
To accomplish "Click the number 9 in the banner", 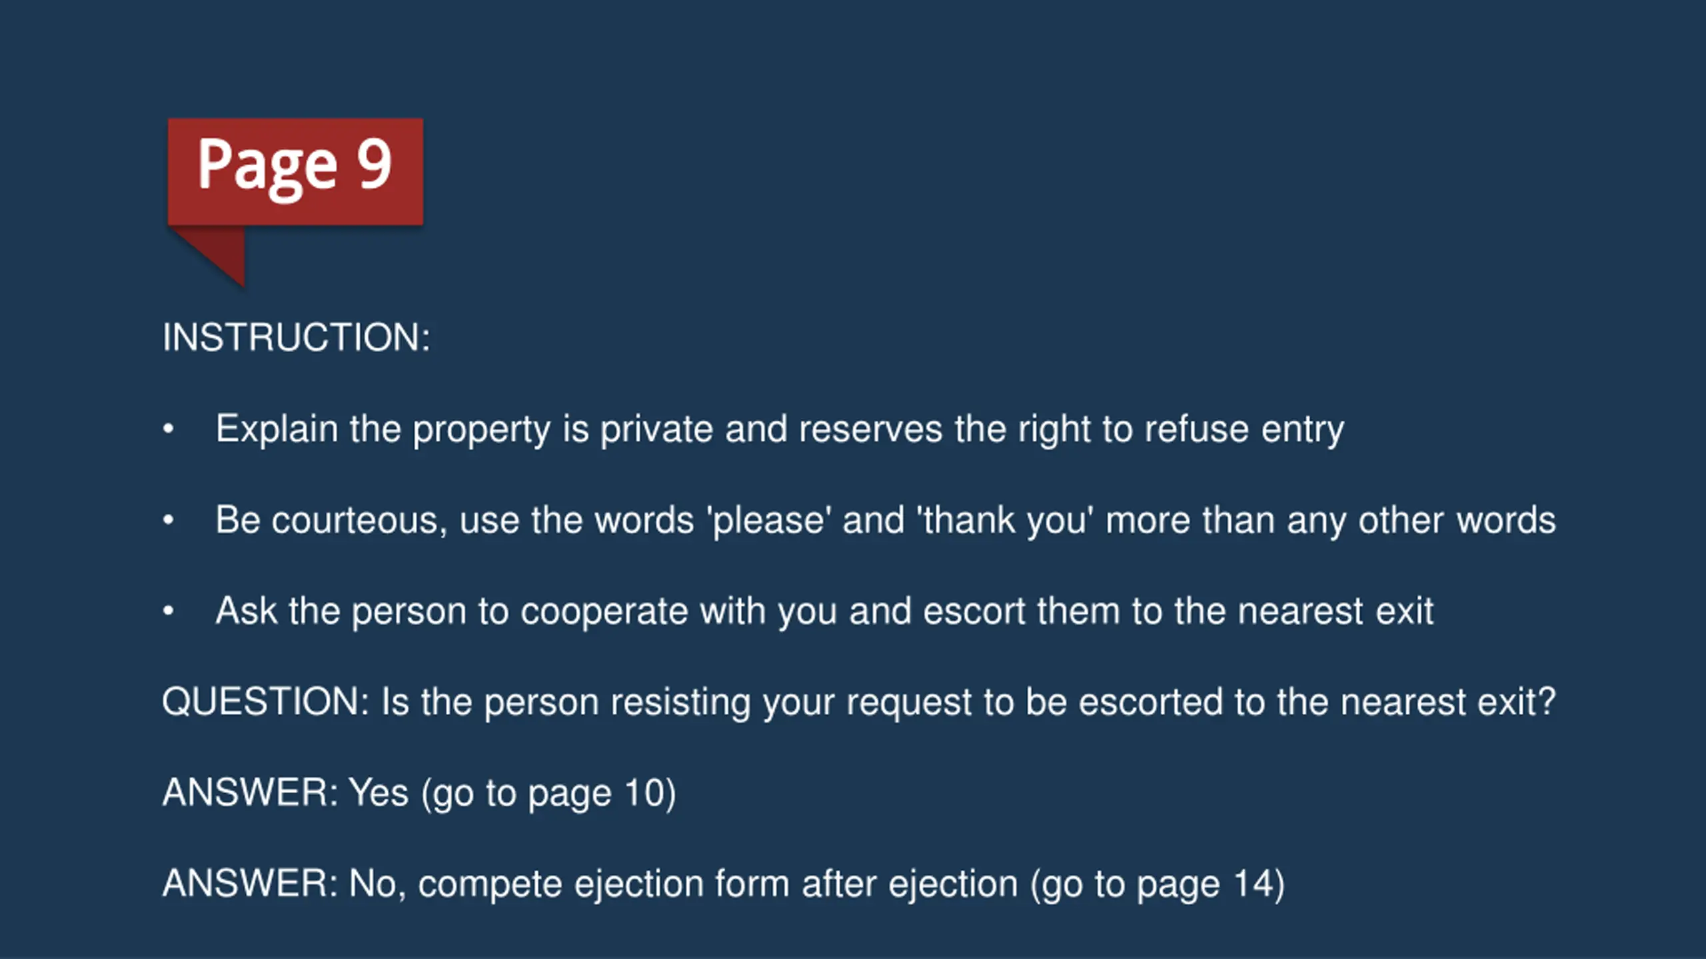I will pos(374,164).
